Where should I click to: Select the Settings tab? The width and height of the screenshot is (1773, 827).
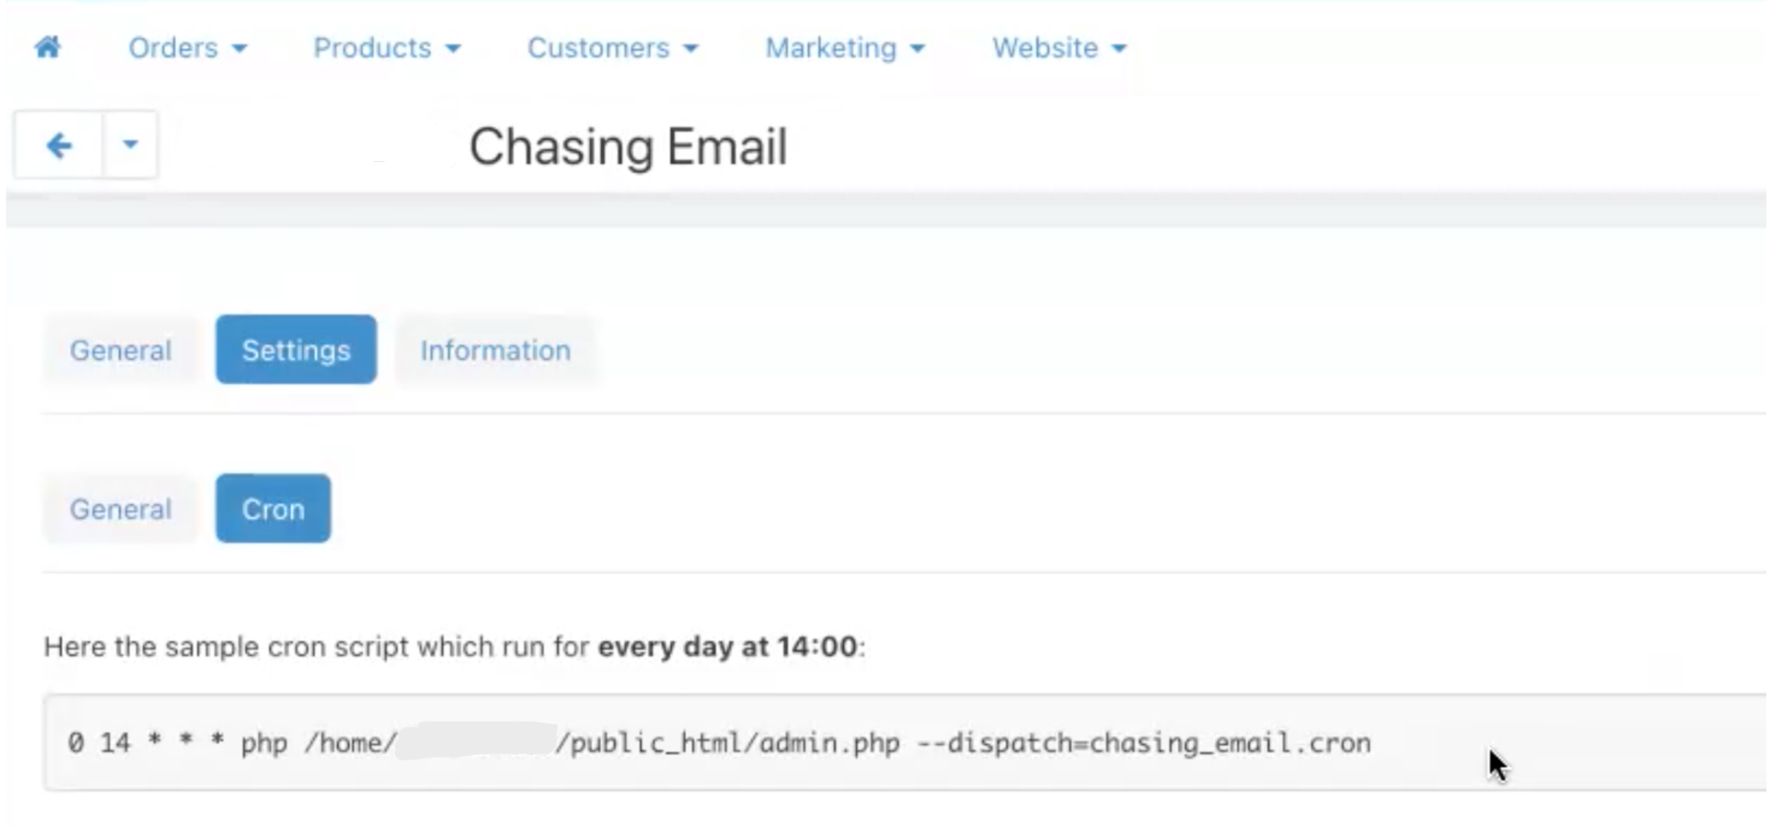click(x=296, y=350)
